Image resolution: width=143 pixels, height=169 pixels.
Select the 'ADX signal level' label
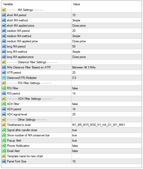17,114
